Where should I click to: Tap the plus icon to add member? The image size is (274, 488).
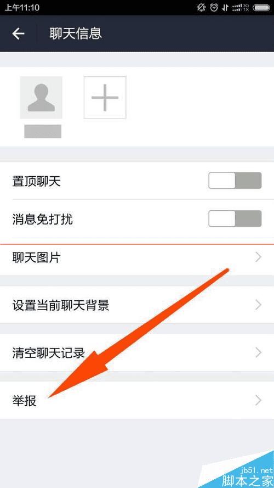pyautogui.click(x=105, y=97)
